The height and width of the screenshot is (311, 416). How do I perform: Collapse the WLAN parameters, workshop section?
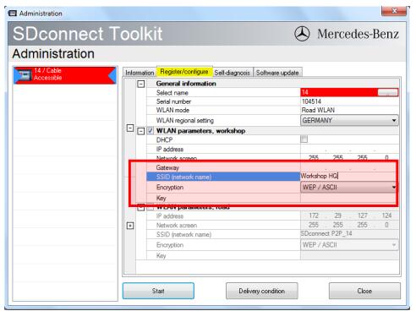point(141,131)
